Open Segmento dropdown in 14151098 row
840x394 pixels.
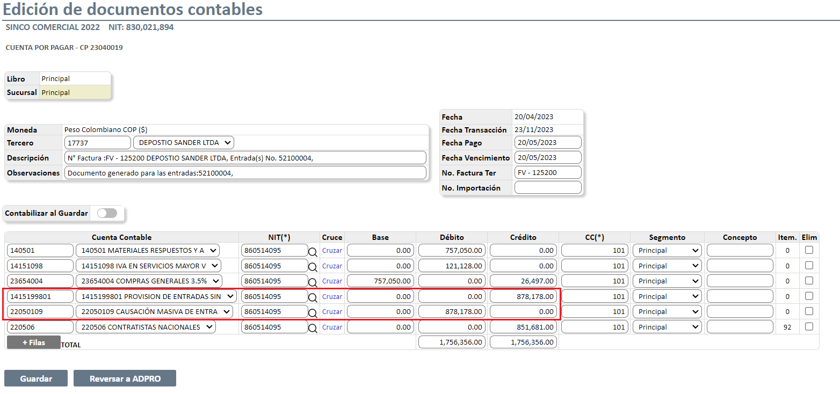coord(667,266)
